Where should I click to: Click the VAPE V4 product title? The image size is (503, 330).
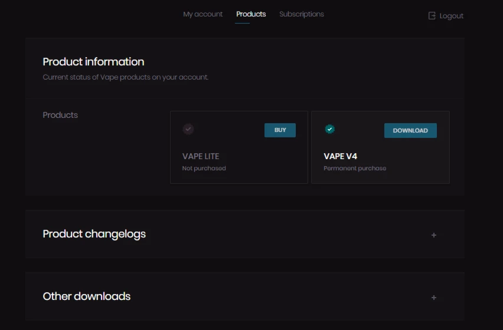[x=341, y=156]
